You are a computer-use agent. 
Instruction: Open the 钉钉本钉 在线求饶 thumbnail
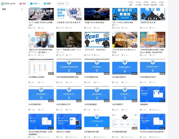click(x=97, y=40)
